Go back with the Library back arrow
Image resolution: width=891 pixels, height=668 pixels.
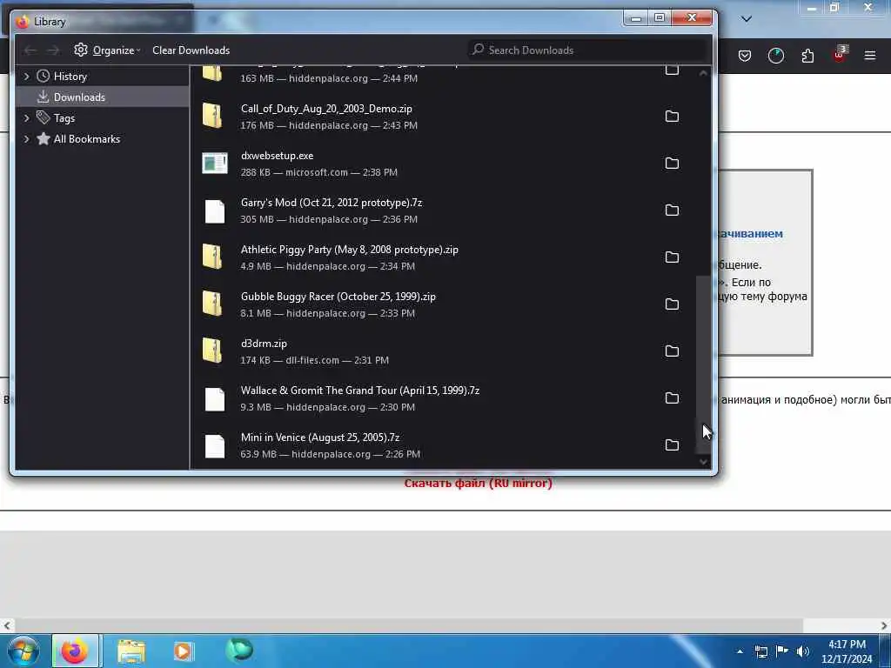coord(30,50)
